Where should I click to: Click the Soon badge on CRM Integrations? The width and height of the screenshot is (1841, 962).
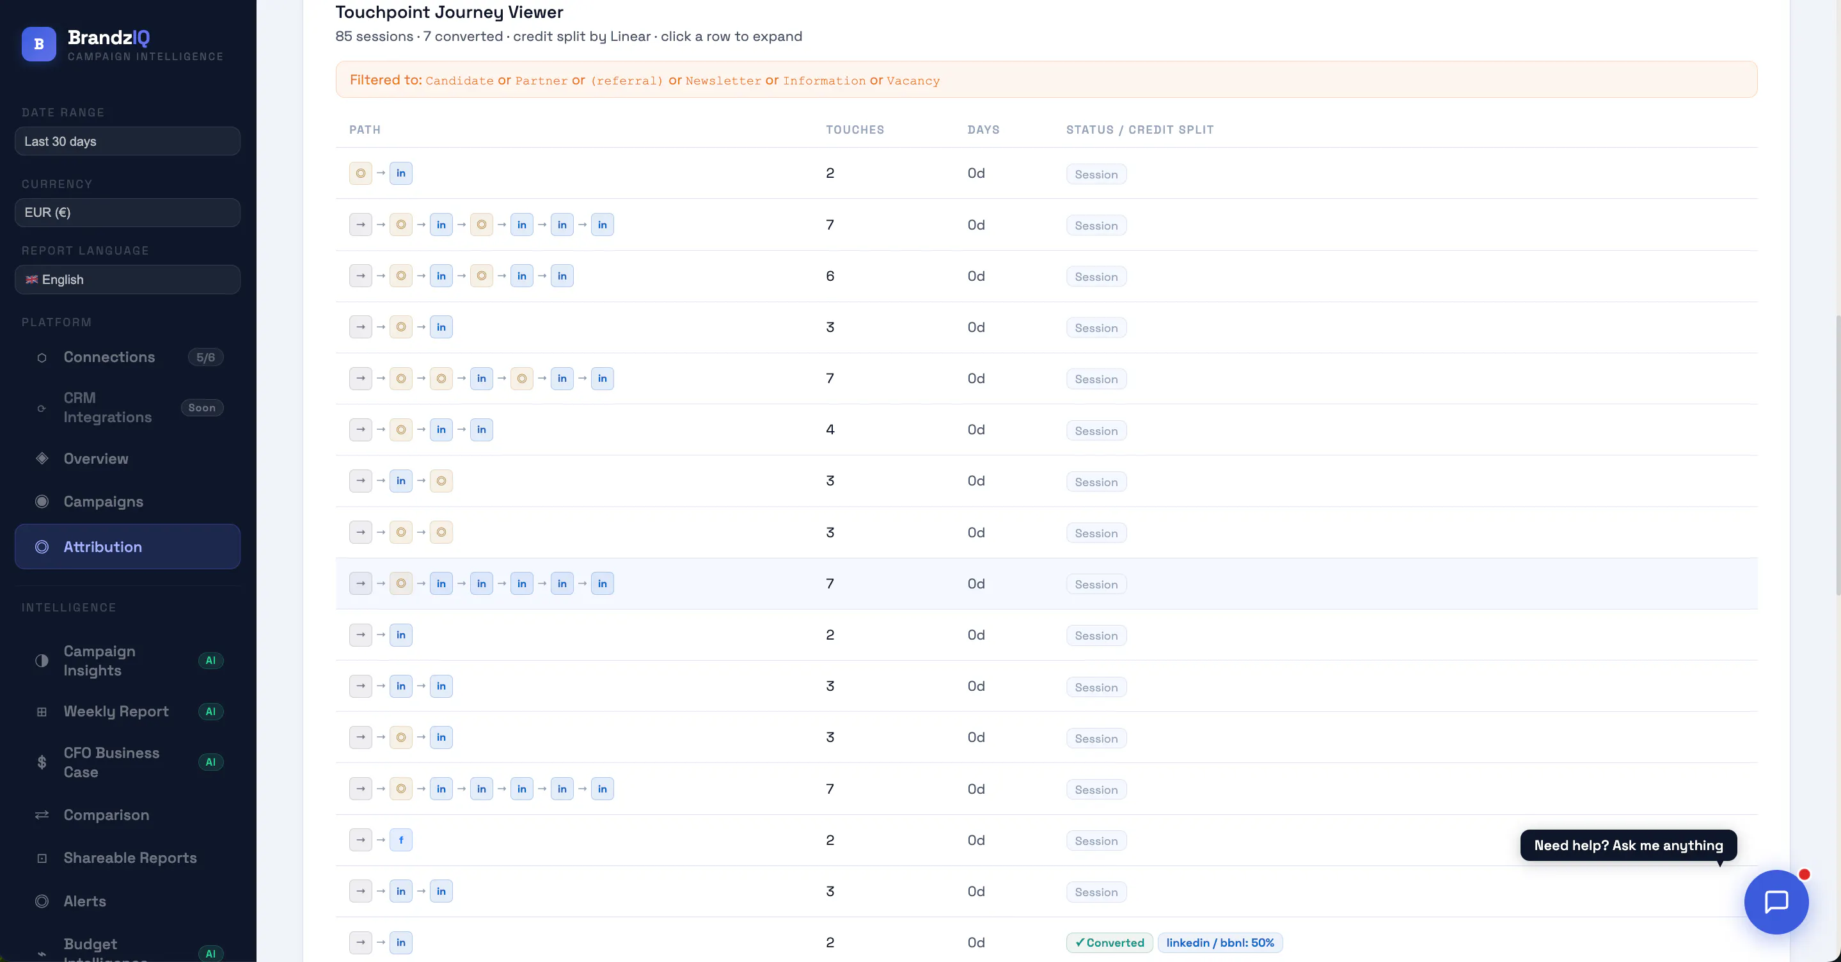pyautogui.click(x=202, y=407)
